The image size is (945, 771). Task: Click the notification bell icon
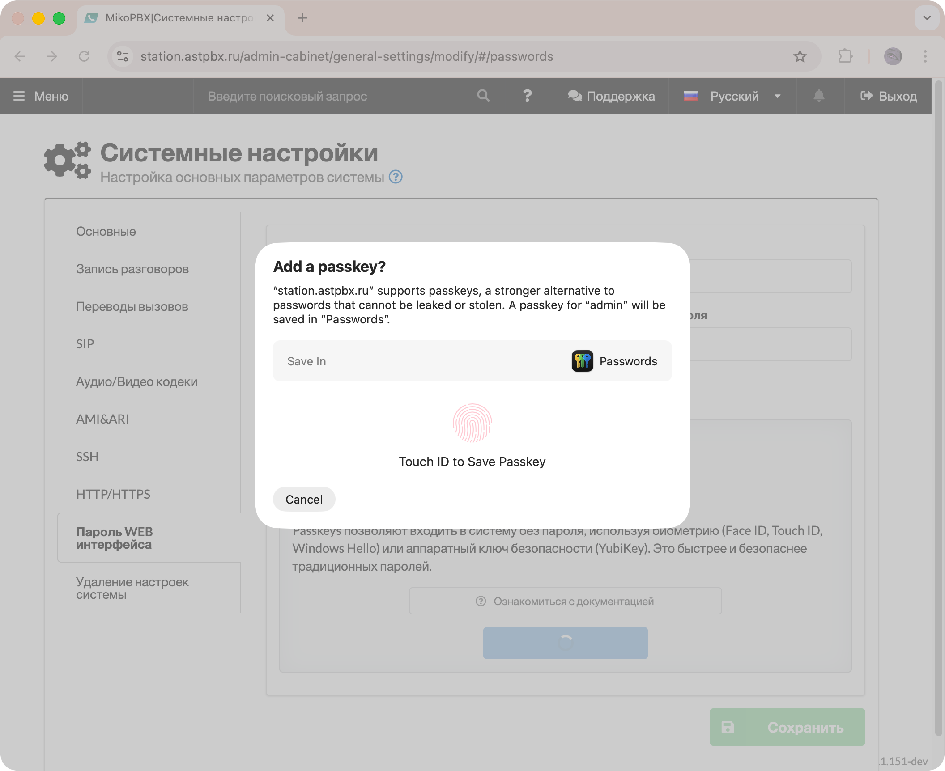(x=819, y=96)
